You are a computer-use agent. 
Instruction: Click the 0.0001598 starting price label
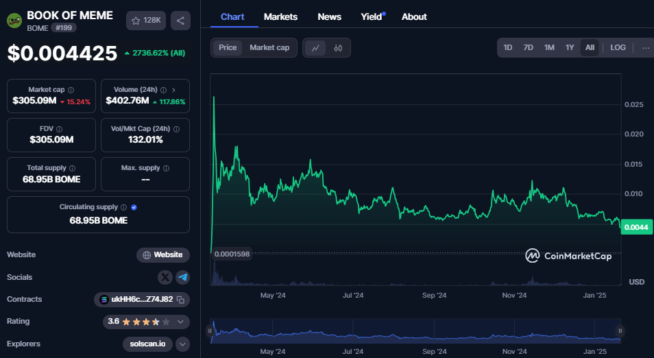pyautogui.click(x=232, y=254)
